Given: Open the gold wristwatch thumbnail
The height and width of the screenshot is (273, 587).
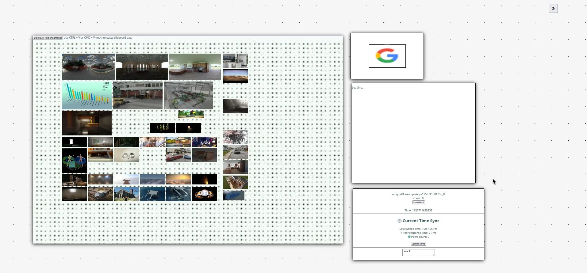Looking at the screenshot, I should (x=205, y=194).
